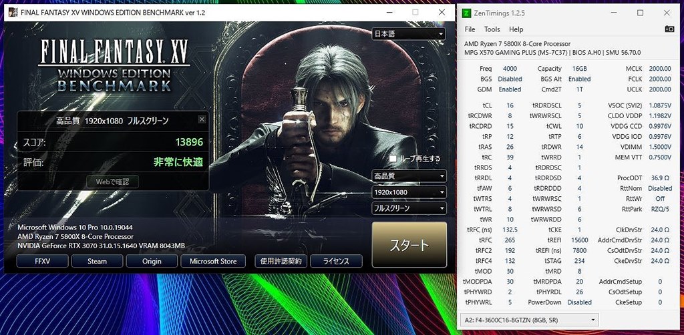Click the tRDWR value 14

(579, 147)
